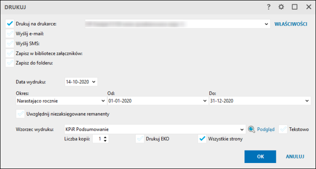
Task: Click the OK button
Action: (x=260, y=156)
